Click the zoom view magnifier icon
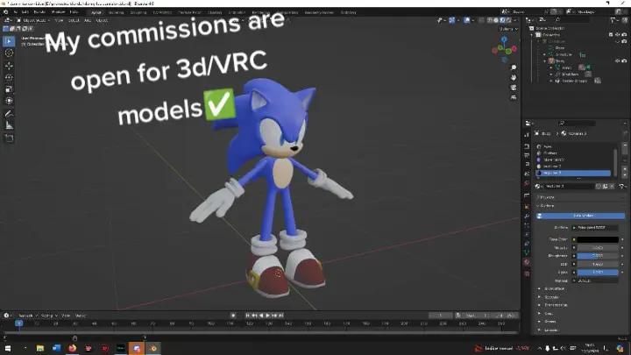Screen dimensions: 631x355 coord(514,67)
